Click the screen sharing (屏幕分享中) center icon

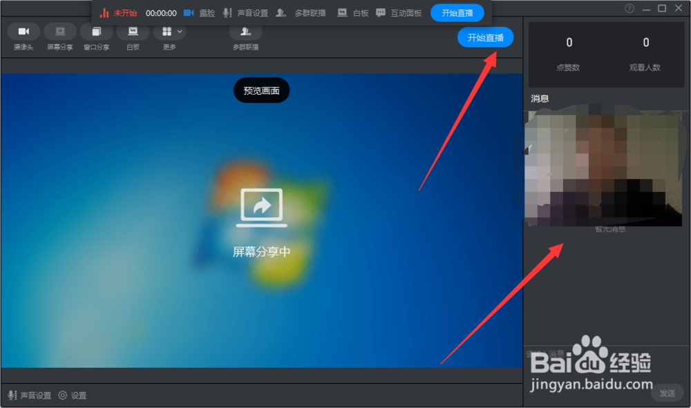coord(262,208)
